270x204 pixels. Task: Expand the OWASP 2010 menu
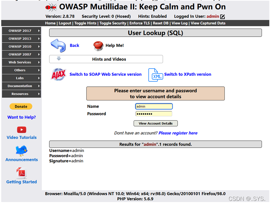(x=22, y=46)
